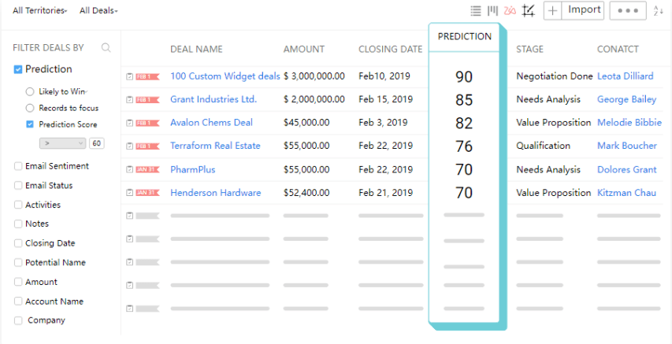The height and width of the screenshot is (344, 672).
Task: Click the filter search magnifier icon
Action: 106,47
